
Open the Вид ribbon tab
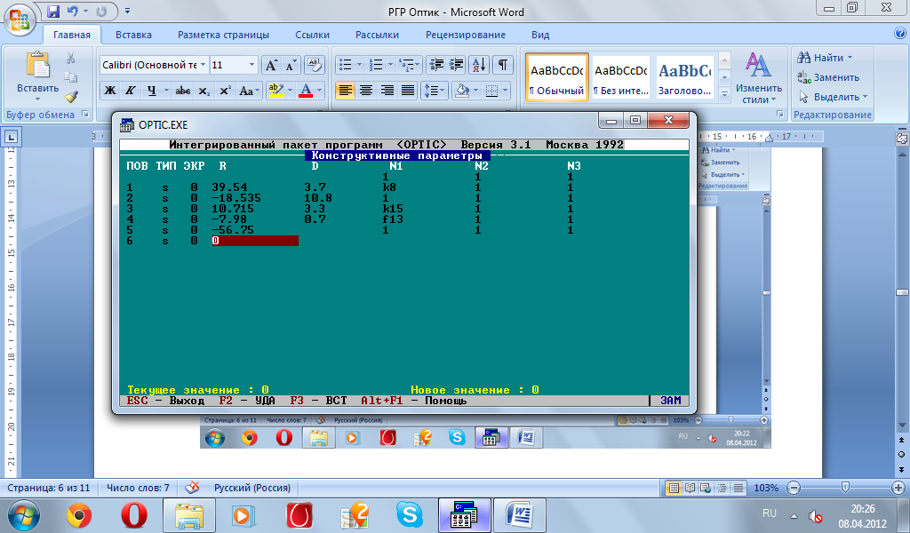(540, 35)
